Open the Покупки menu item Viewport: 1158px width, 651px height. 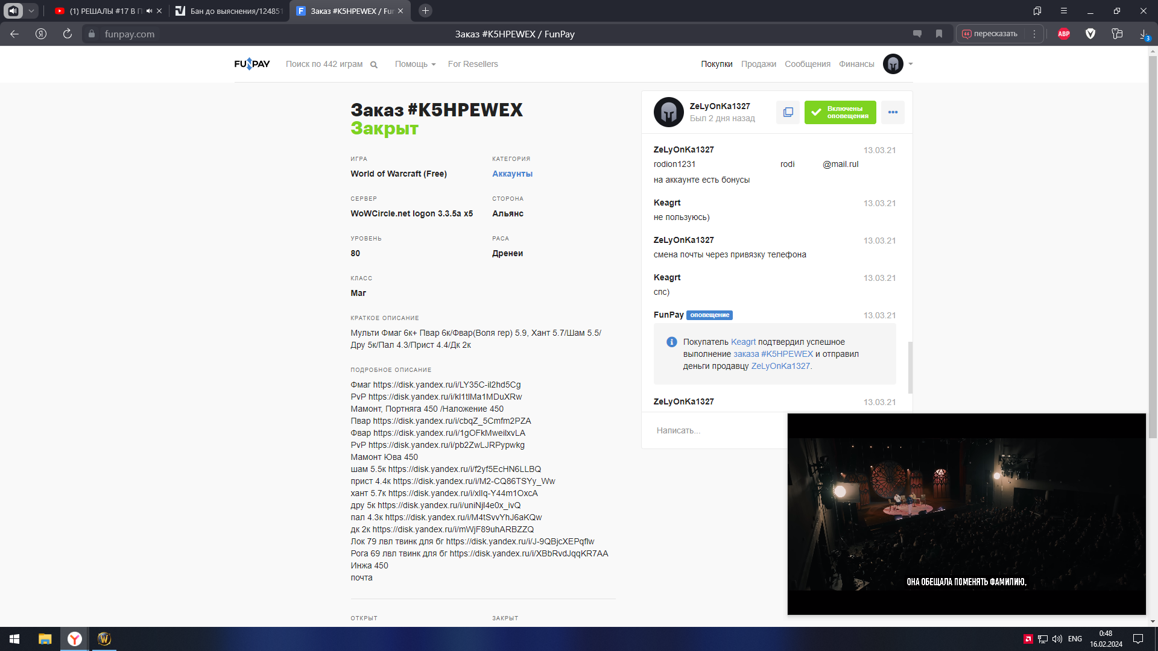(717, 64)
